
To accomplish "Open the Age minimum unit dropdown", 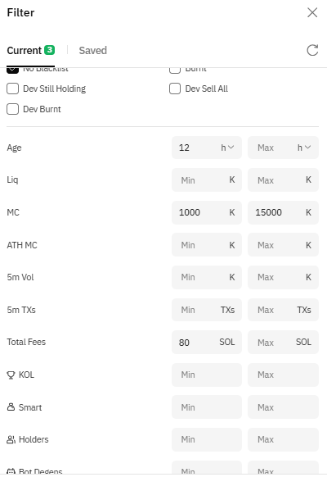I will (227, 148).
